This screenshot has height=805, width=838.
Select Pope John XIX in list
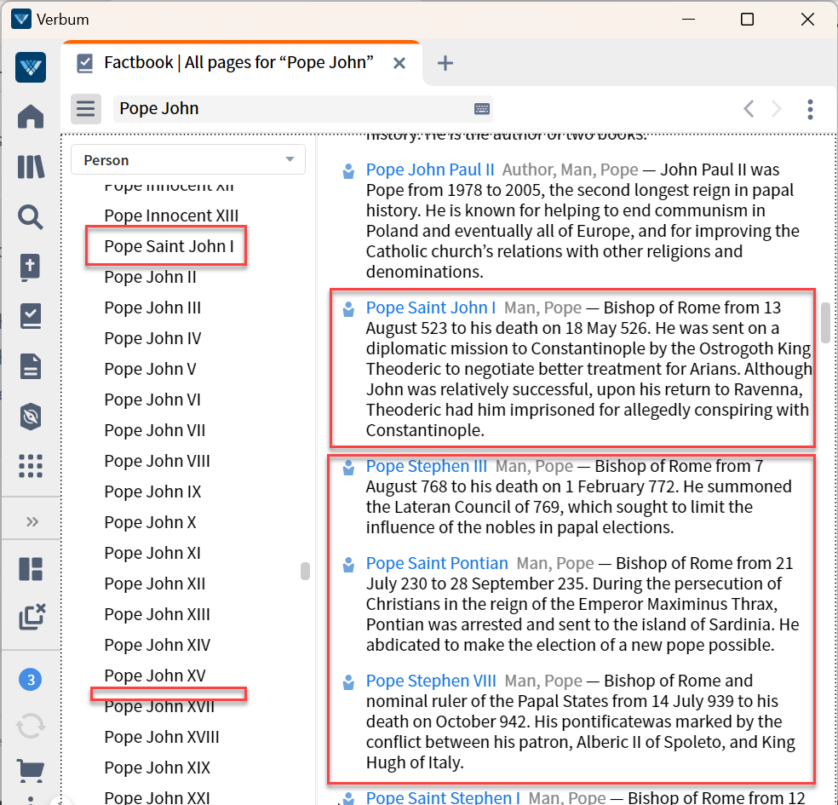coord(158,767)
